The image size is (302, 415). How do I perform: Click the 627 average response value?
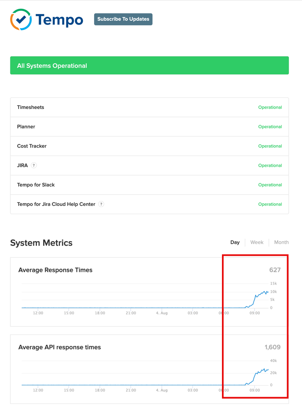(275, 270)
